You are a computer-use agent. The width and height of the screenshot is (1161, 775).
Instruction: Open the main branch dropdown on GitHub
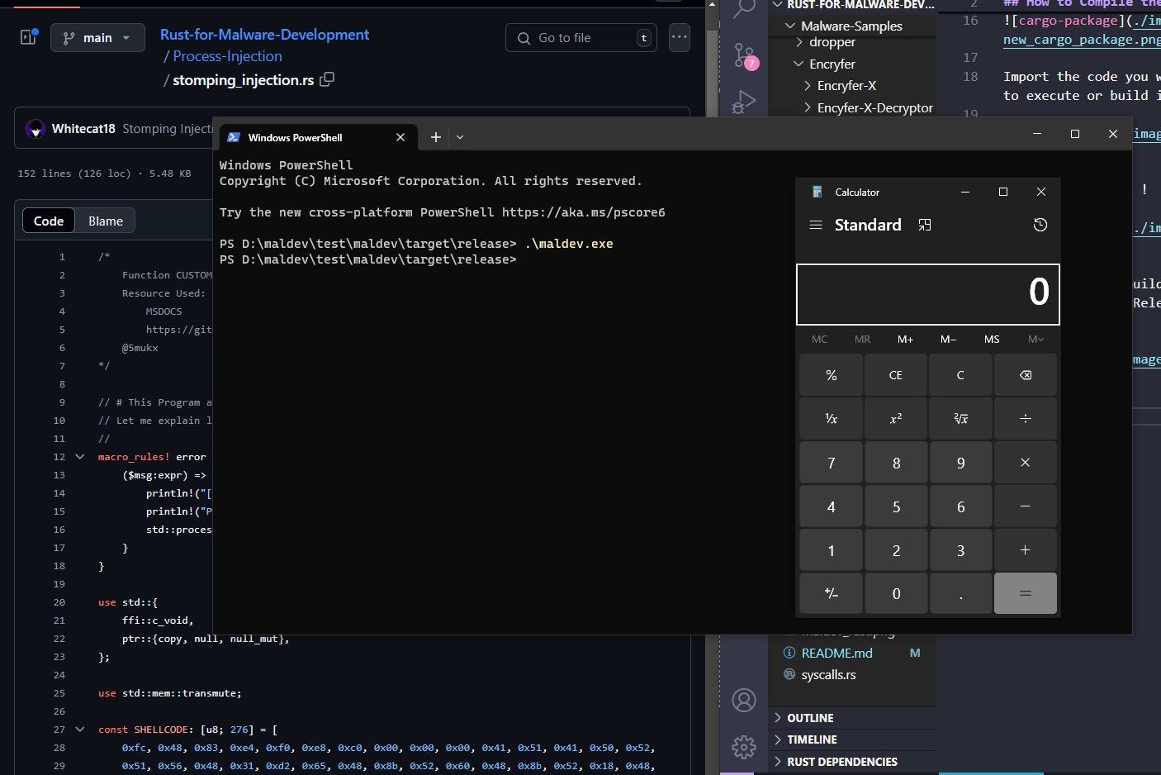coord(97,38)
